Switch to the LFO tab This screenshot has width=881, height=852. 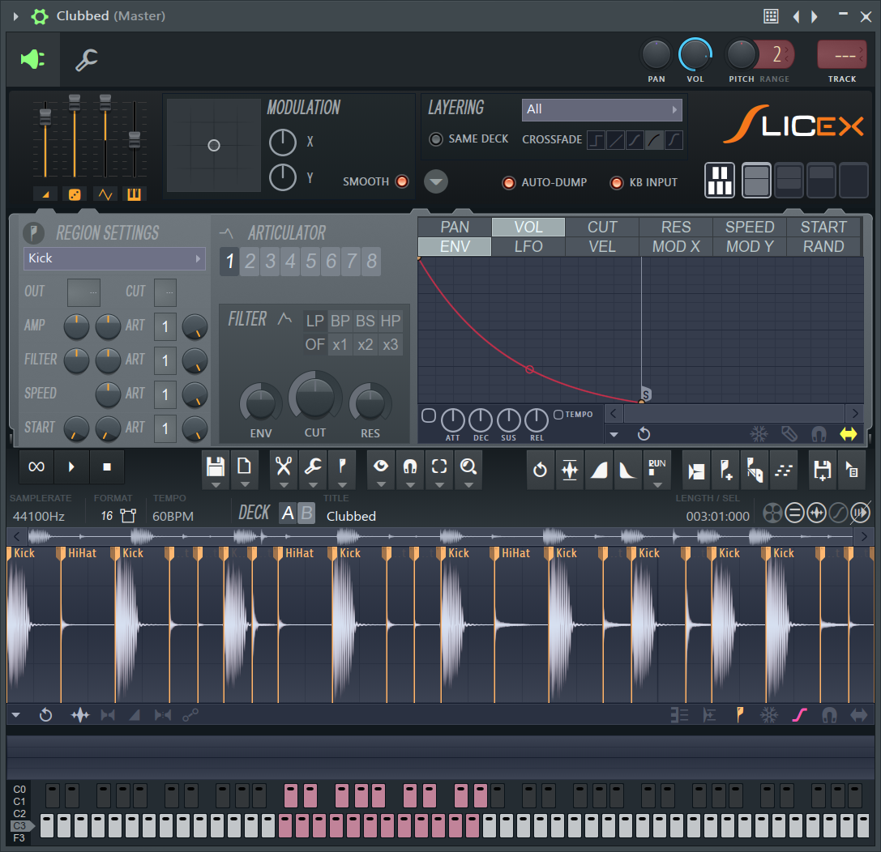tap(528, 246)
